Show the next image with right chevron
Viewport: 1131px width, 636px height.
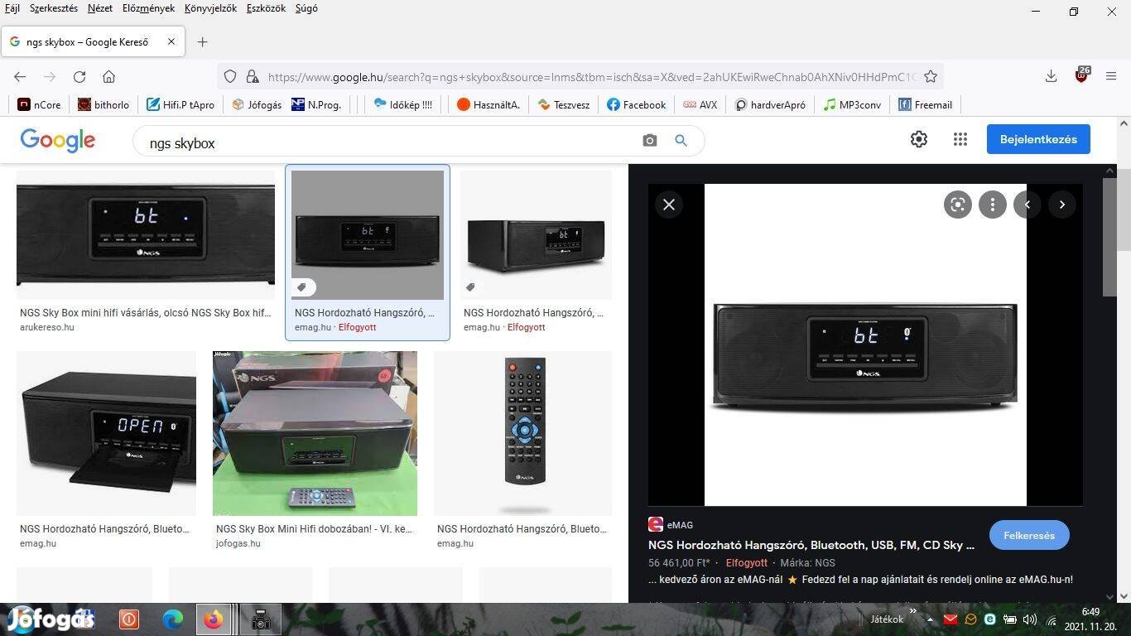click(x=1062, y=205)
